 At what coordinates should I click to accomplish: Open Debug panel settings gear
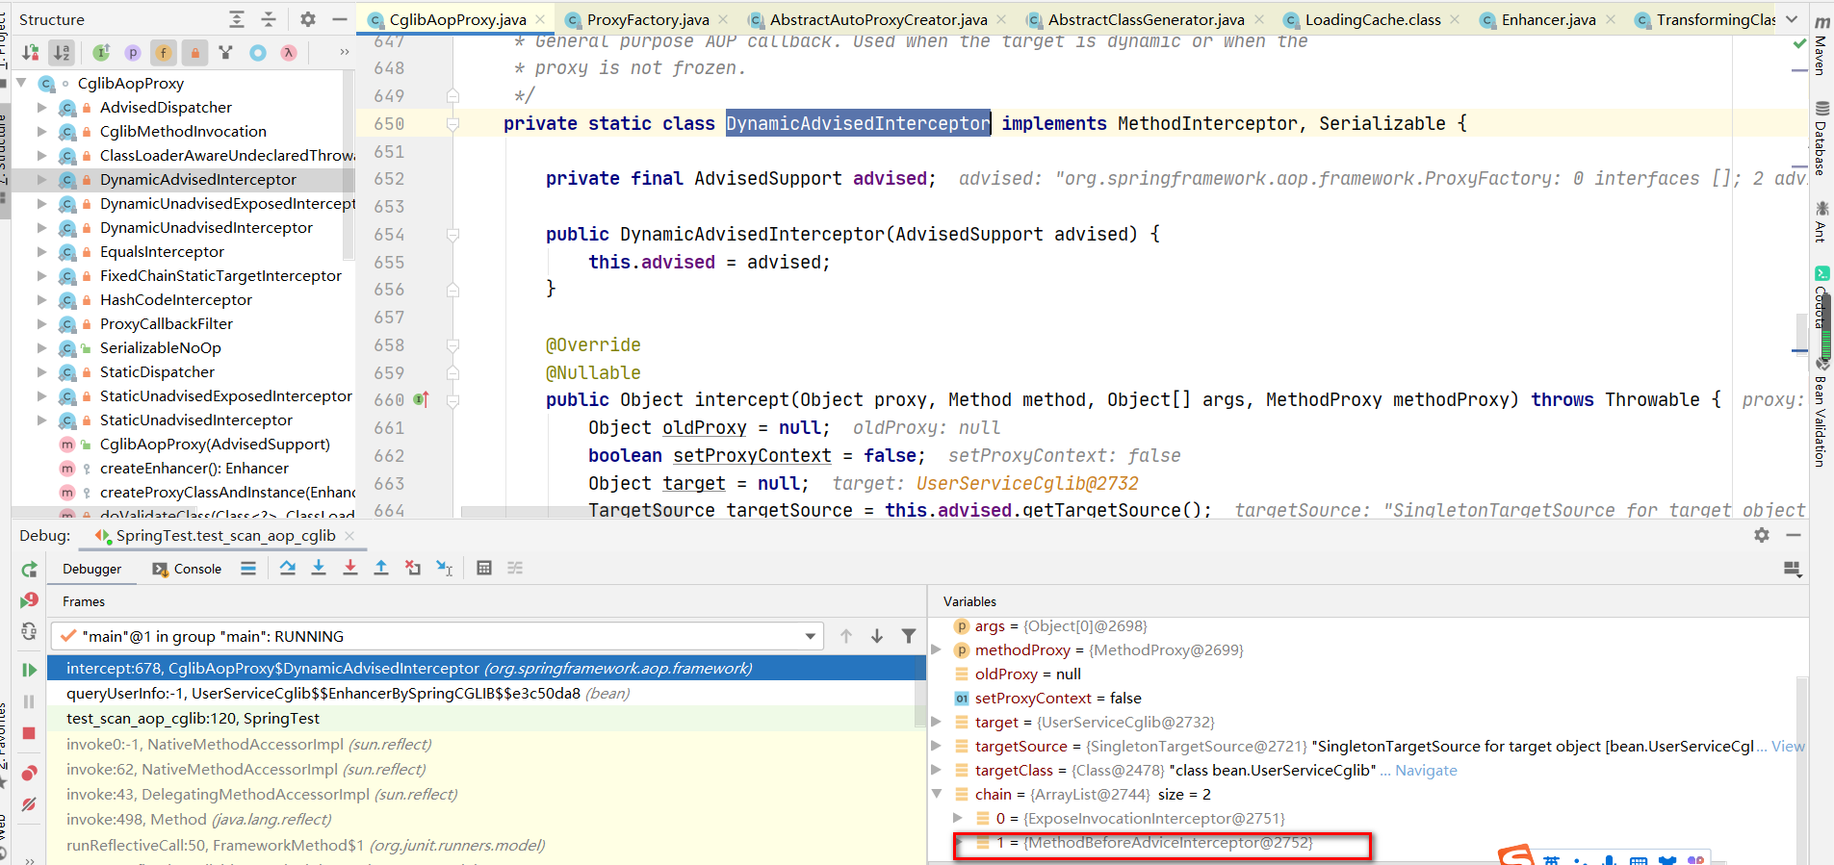pyautogui.click(x=1762, y=535)
